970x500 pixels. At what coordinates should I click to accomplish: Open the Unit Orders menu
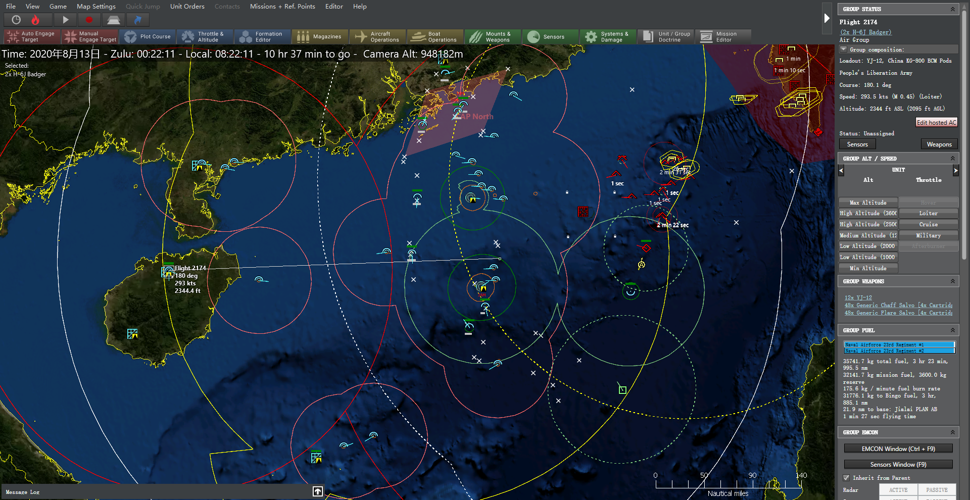pyautogui.click(x=187, y=7)
